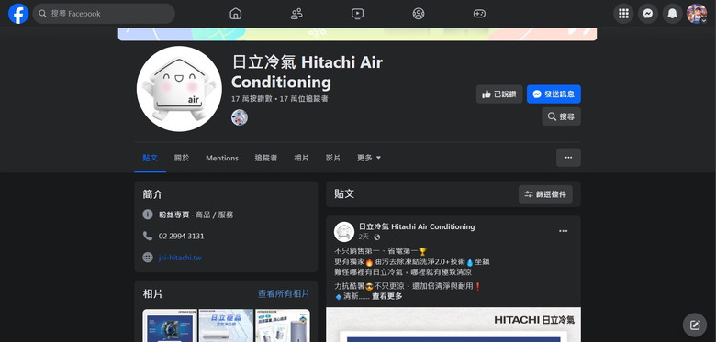Open the account profile avatar menu

[x=697, y=14]
